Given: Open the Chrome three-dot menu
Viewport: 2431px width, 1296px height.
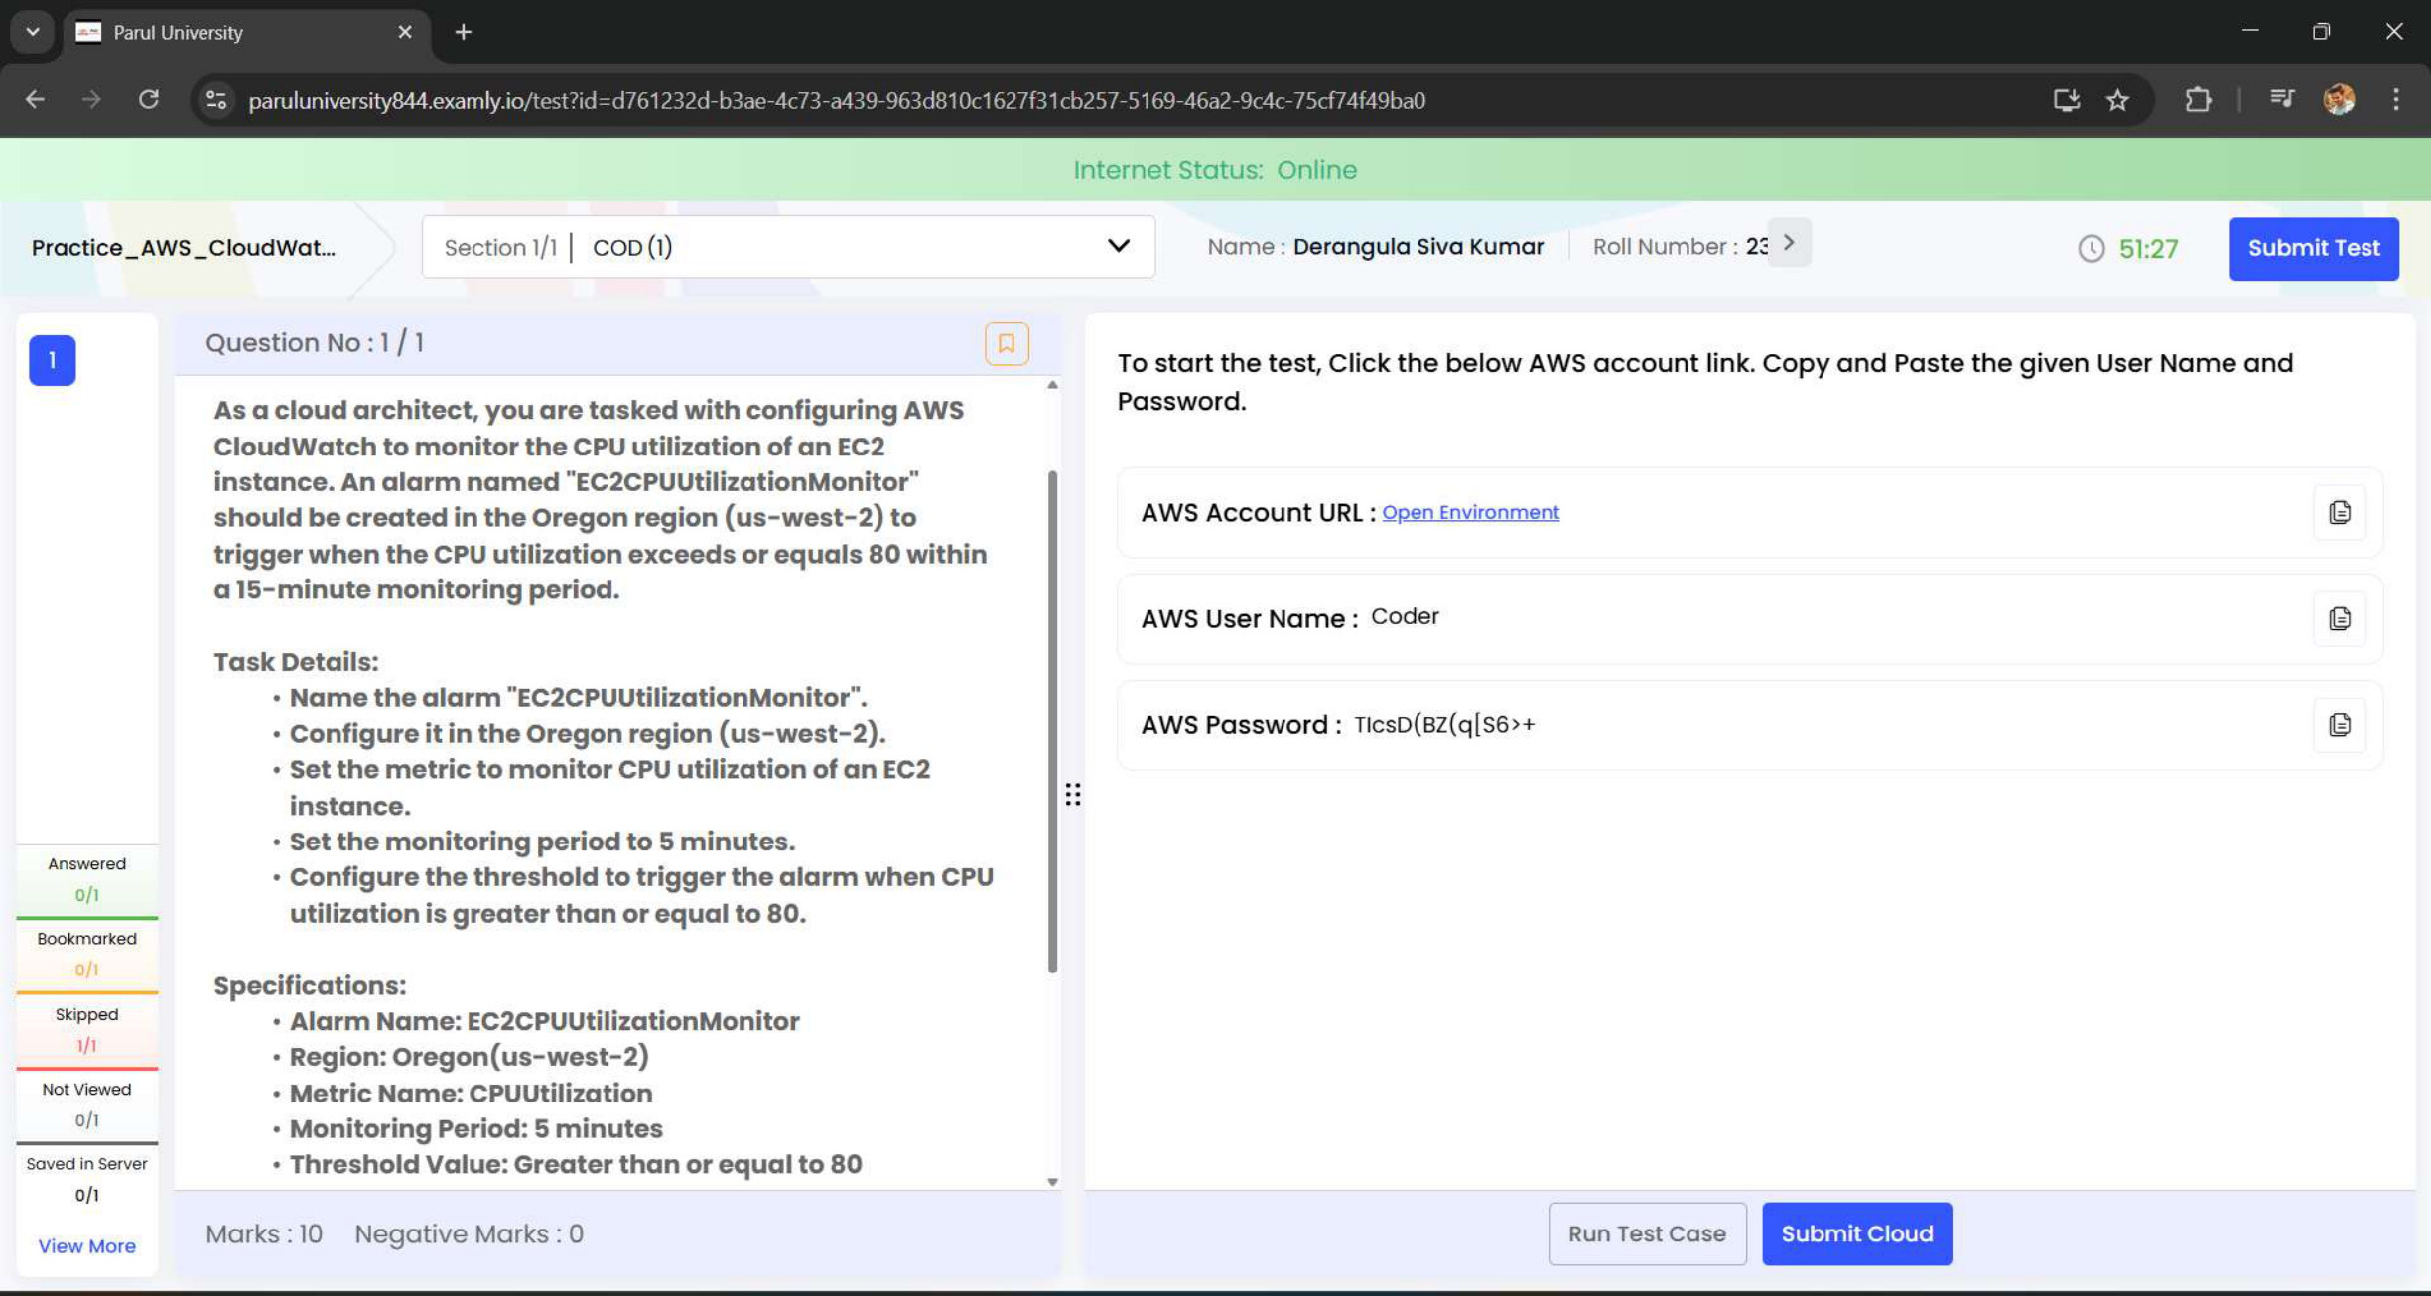Looking at the screenshot, I should (x=2395, y=100).
